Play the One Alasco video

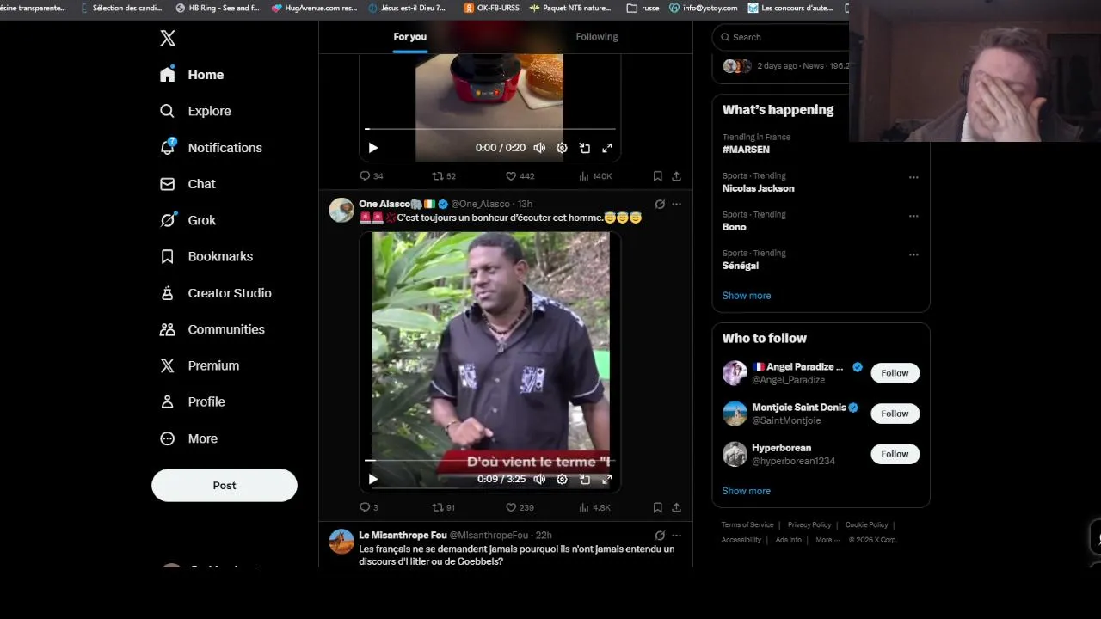(372, 479)
